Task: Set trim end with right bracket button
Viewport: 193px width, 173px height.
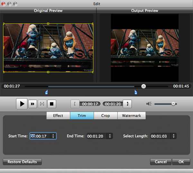Action: point(128,104)
